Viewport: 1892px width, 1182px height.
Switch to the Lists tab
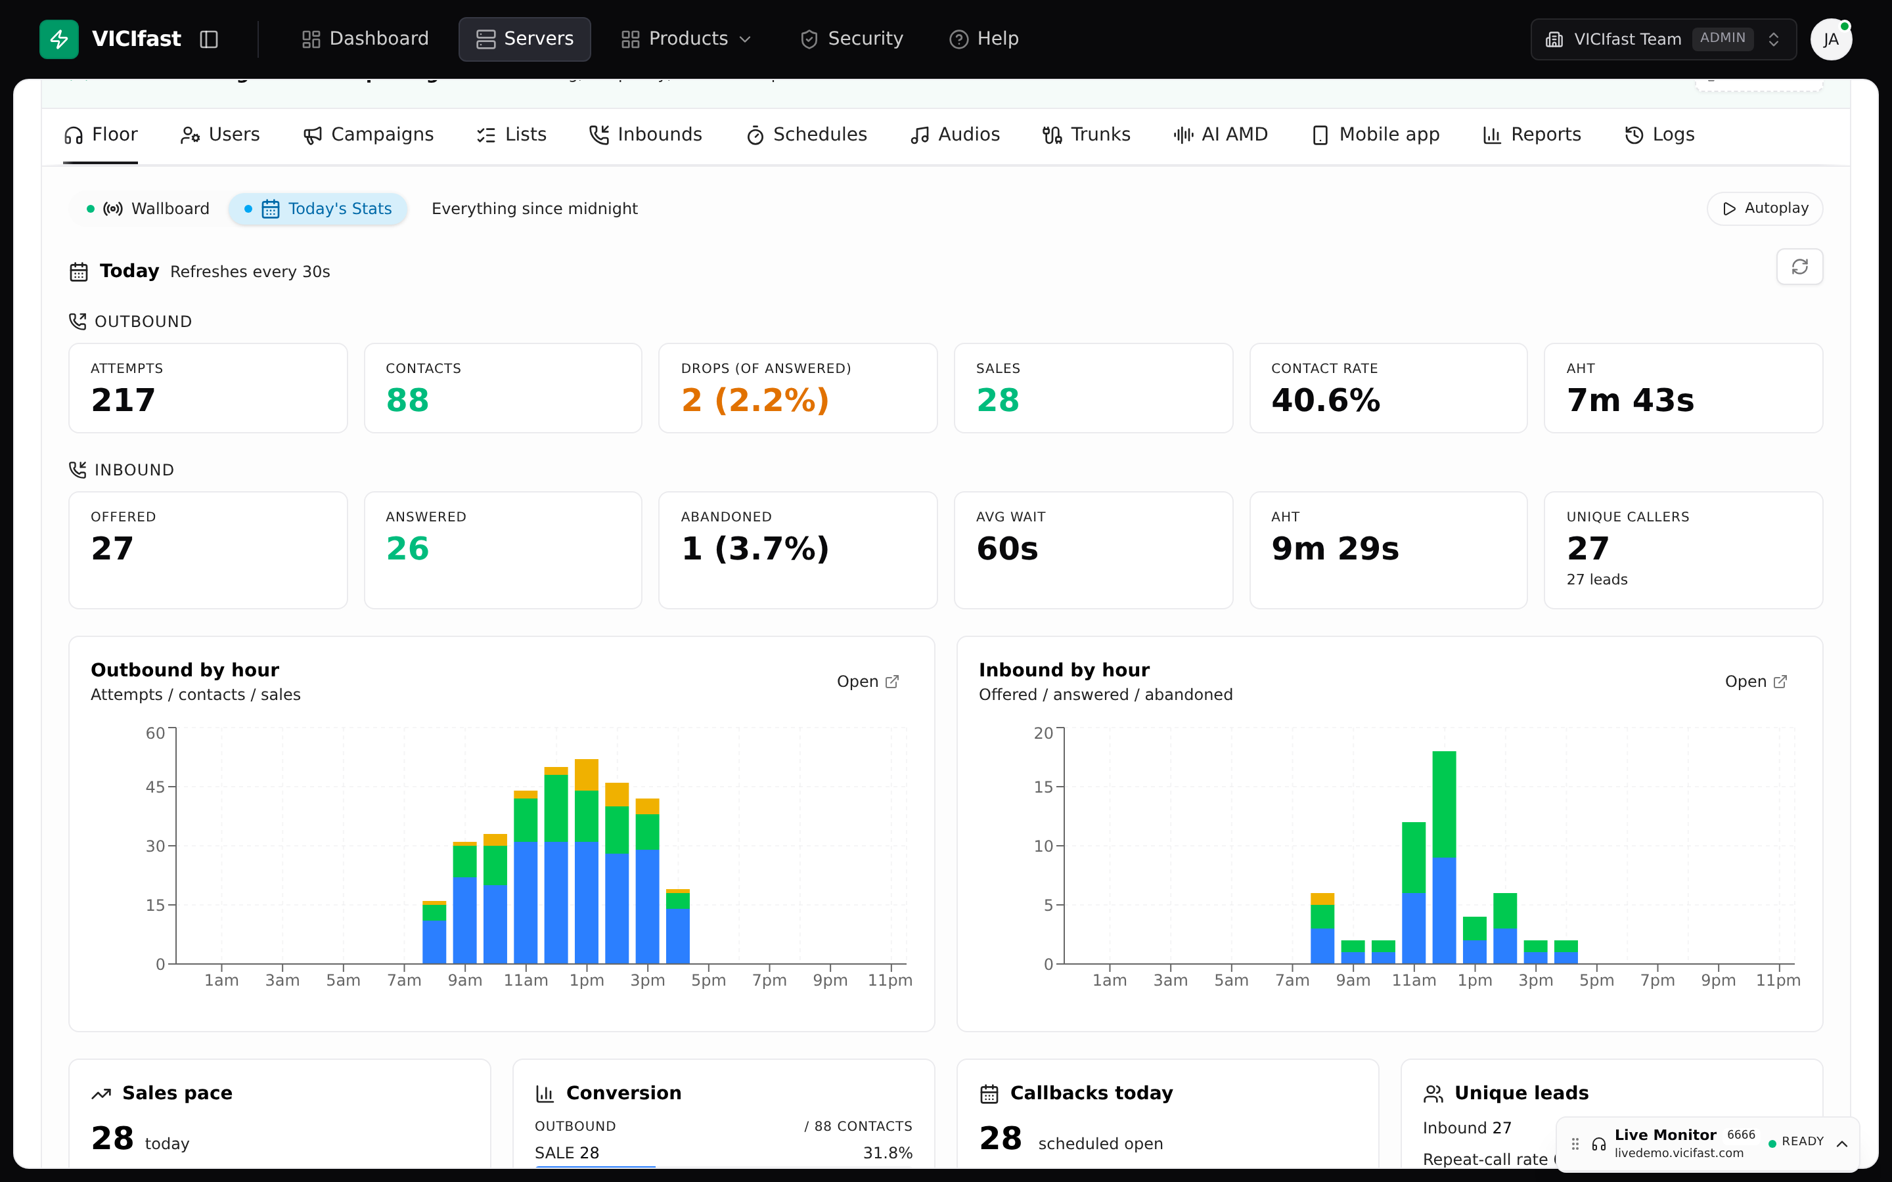click(x=511, y=135)
